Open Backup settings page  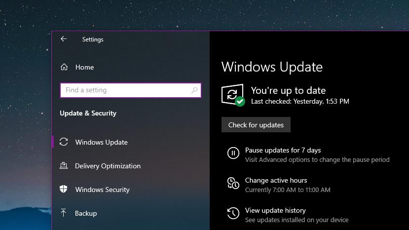pos(86,213)
